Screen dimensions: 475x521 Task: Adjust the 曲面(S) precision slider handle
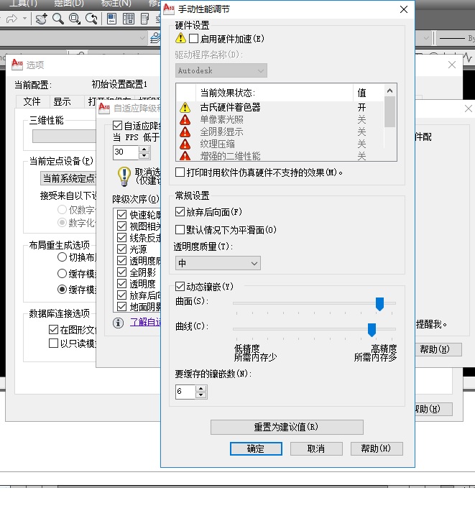379,304
